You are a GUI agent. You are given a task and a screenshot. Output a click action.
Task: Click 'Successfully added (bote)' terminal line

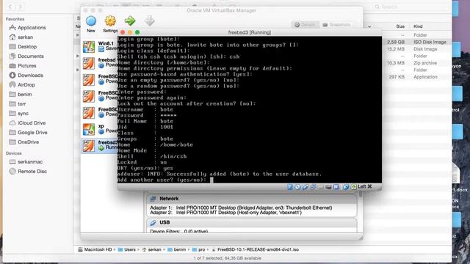220,174
